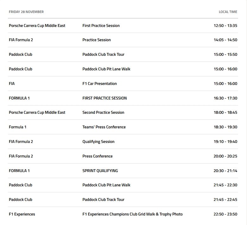Screen dimensions: 247x225
Task: Select the 20:00 - 20:25 time slot
Action: tap(225, 156)
